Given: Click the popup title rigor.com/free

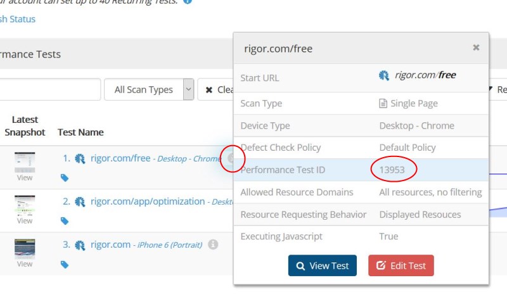Looking at the screenshot, I should 278,49.
